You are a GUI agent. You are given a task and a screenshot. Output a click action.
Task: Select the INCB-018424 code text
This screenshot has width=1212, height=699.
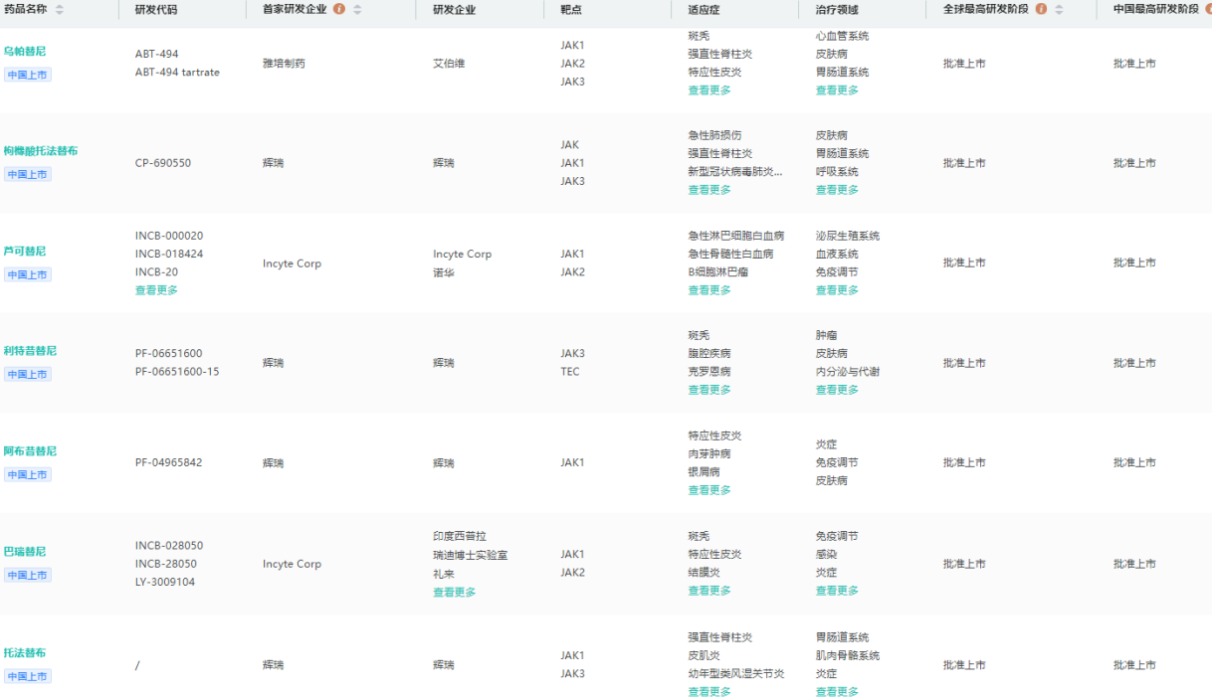point(169,254)
